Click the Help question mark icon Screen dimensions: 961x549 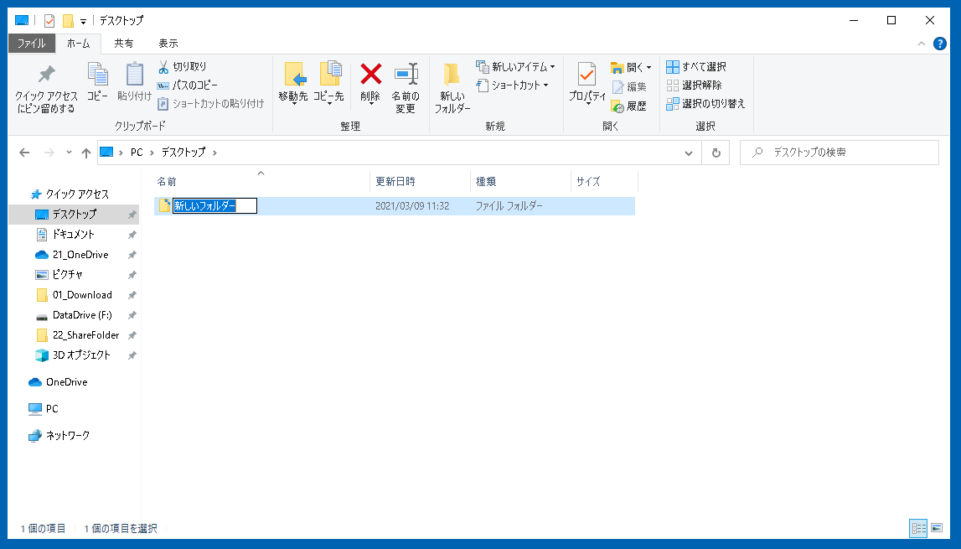(x=939, y=44)
